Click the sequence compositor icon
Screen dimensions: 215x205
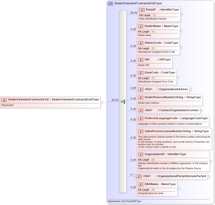point(123,101)
